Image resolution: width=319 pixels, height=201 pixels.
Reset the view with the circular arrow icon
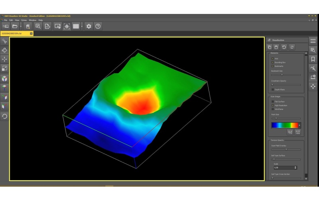[4, 116]
